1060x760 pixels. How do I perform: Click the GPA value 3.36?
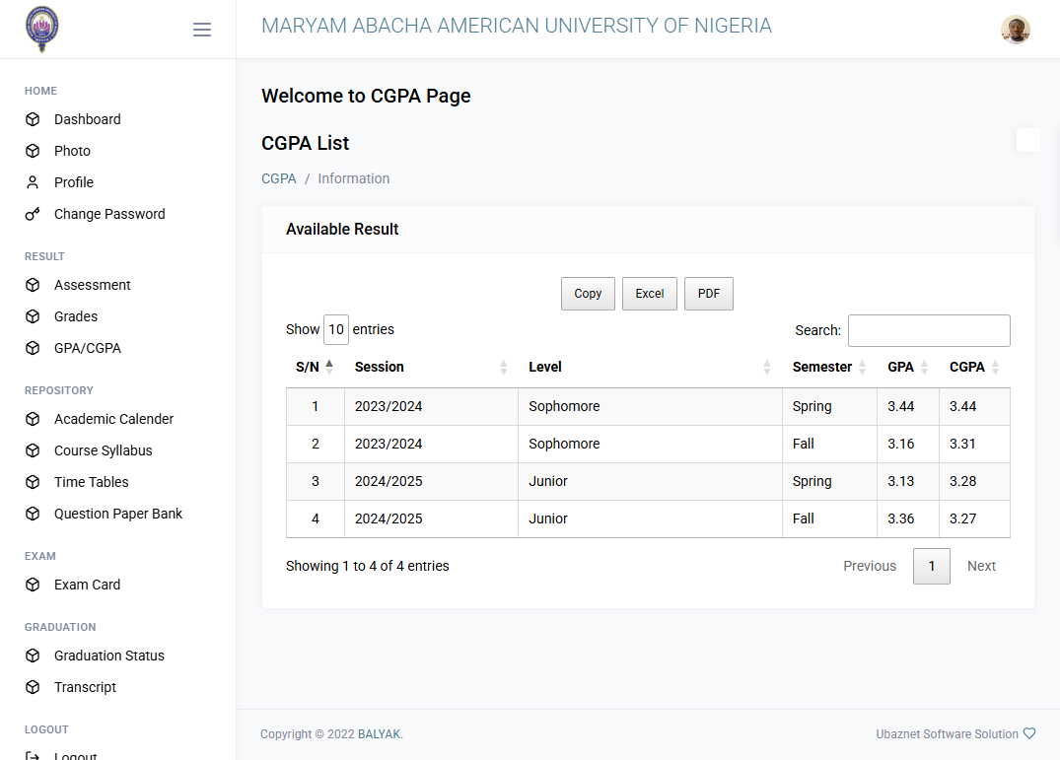pos(900,518)
